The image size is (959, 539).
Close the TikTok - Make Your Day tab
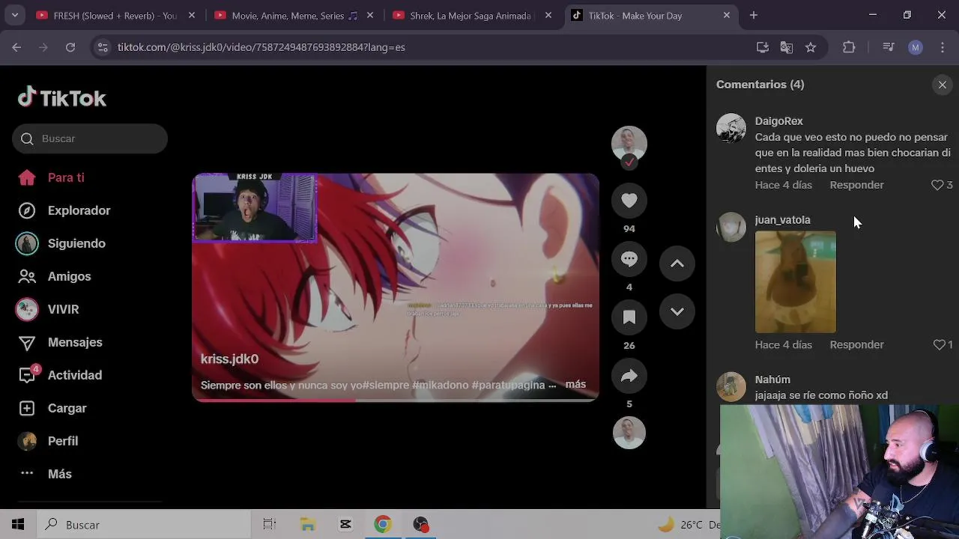pos(726,15)
